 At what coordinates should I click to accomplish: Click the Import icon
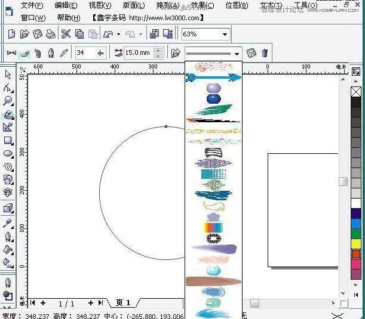tap(154, 34)
